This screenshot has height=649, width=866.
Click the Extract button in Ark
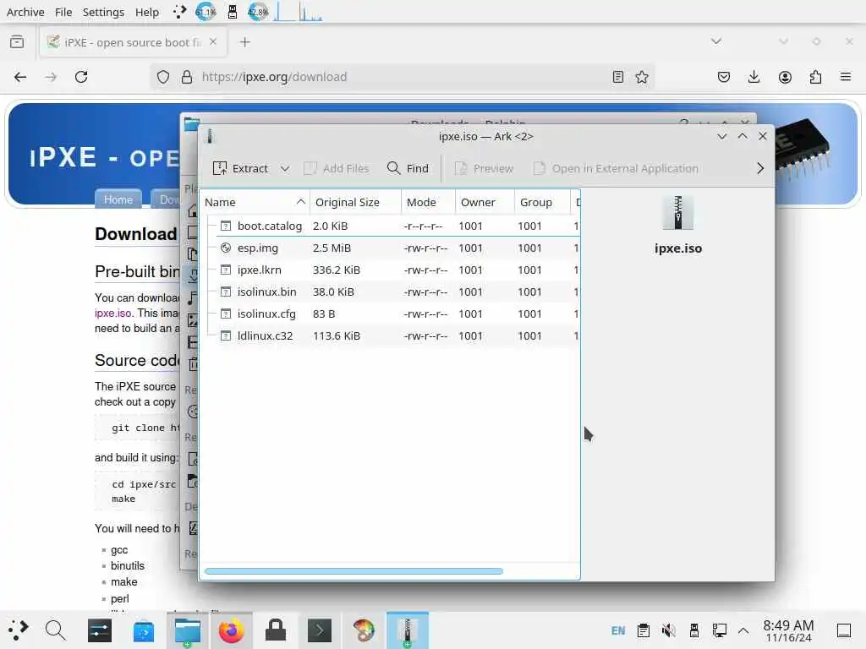tap(241, 168)
